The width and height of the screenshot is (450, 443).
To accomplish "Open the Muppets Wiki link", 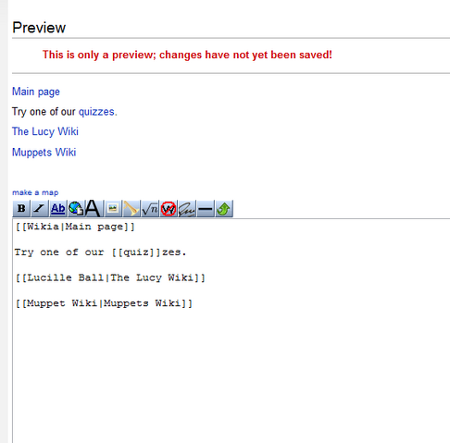I will 44,153.
